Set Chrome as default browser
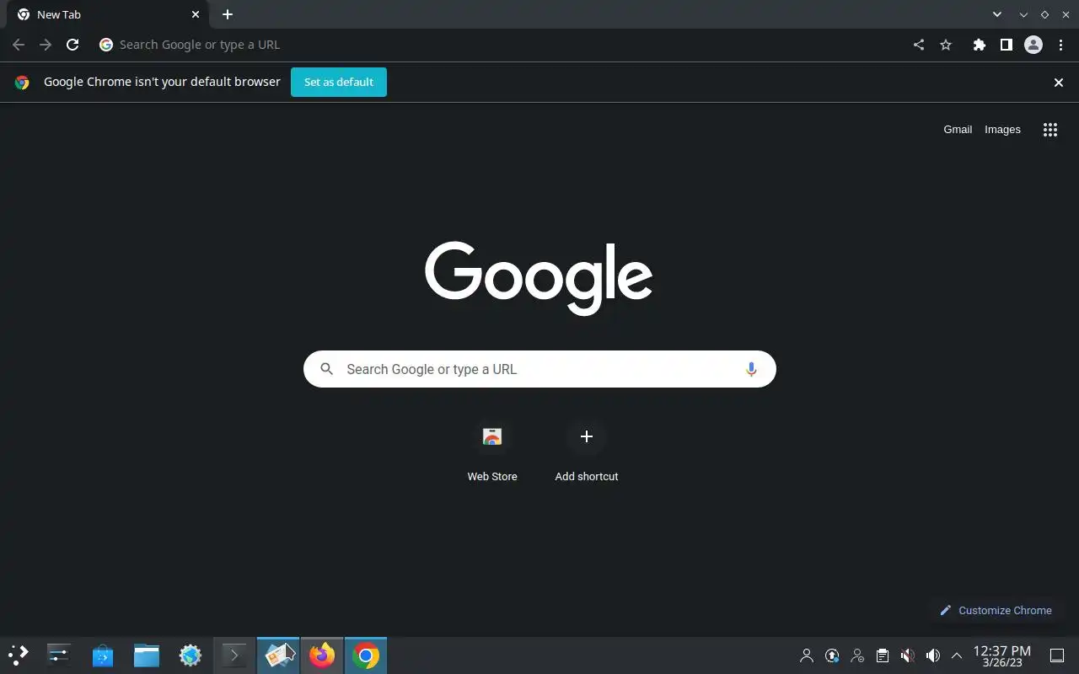This screenshot has width=1079, height=674. 339,82
